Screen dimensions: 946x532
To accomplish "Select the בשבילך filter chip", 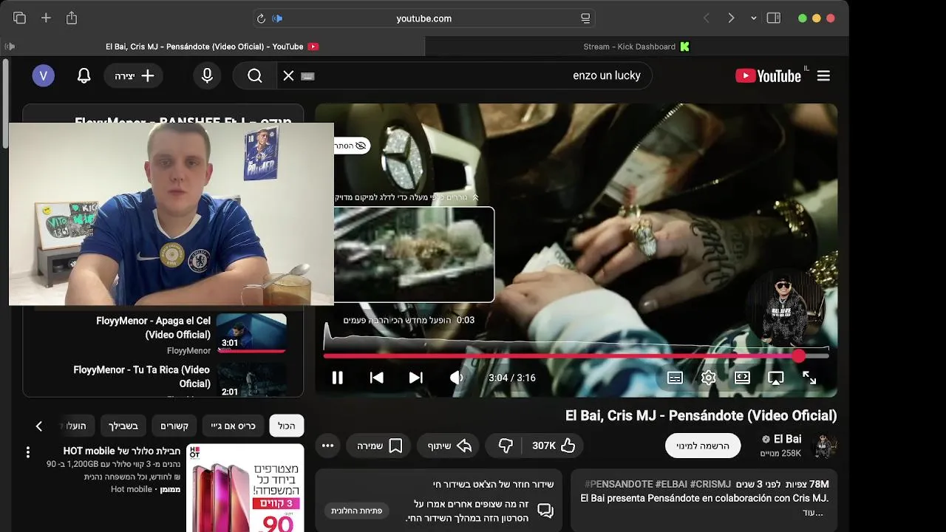I will [x=123, y=426].
